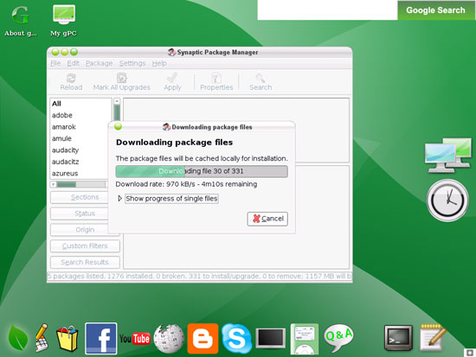Click the Custom Filters button

[85, 246]
